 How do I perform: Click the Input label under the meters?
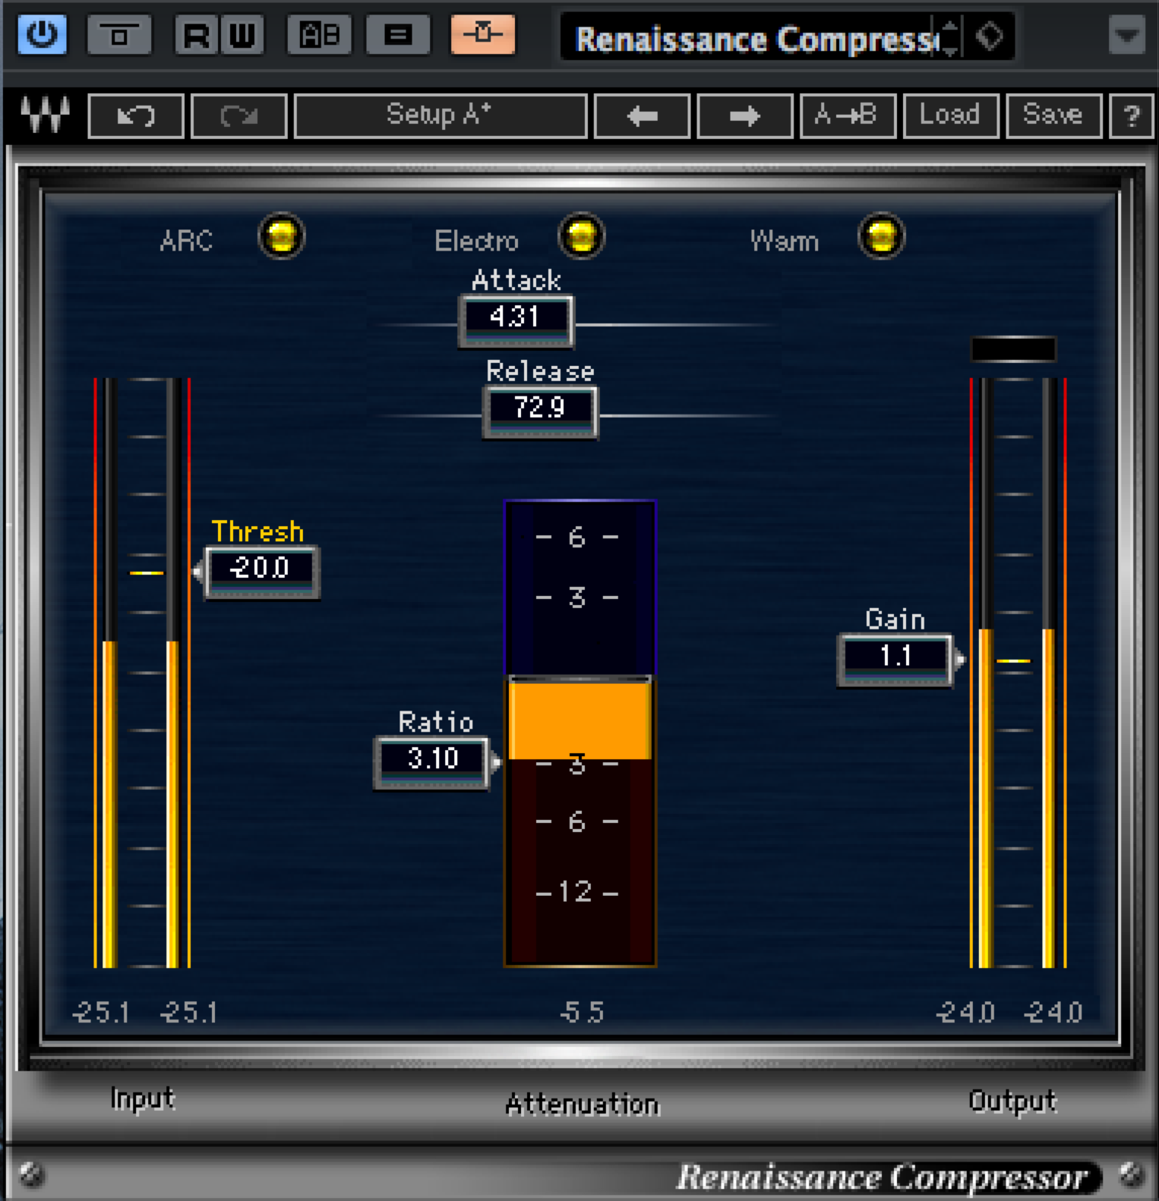(x=143, y=1099)
